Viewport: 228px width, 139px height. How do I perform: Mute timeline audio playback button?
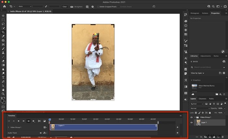point(29,121)
